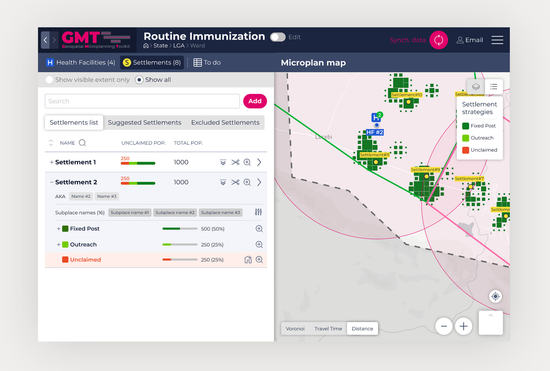This screenshot has width=550, height=371.
Task: Switch to Suggested Settlements tab
Action: click(144, 122)
